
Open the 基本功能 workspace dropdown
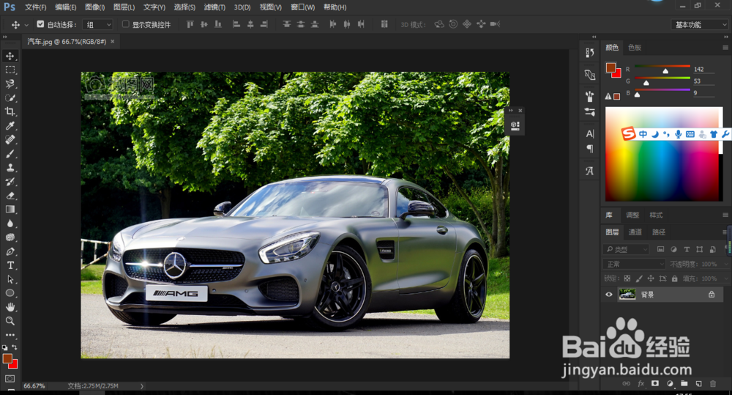[700, 24]
